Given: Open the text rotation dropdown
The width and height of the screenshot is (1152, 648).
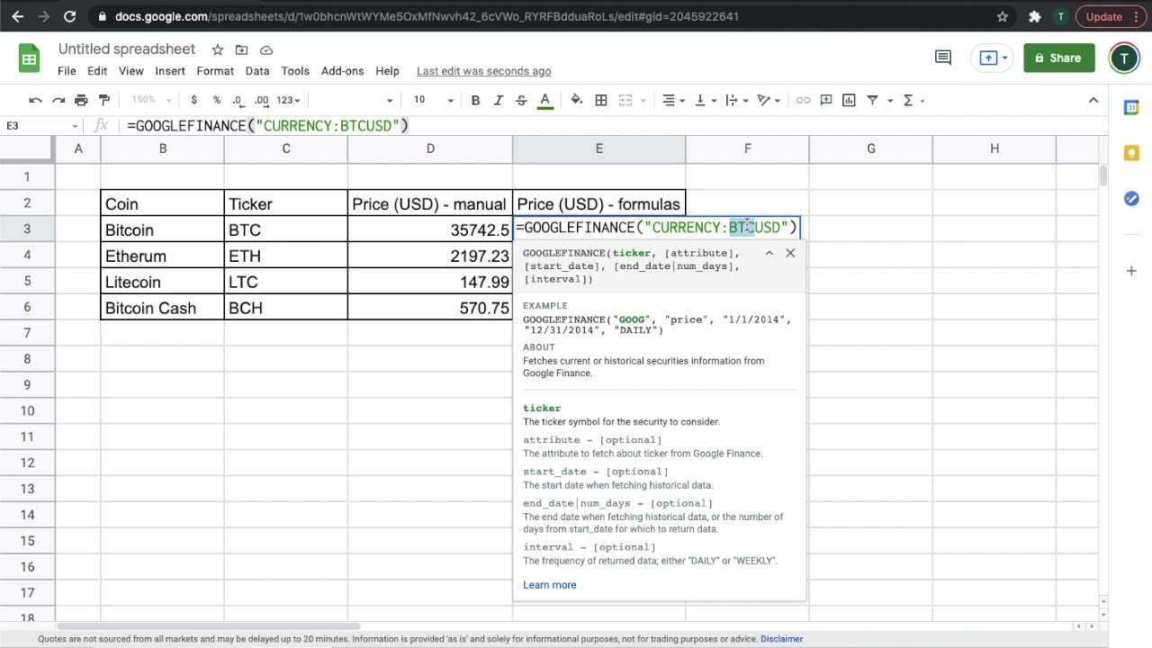Looking at the screenshot, I should click(769, 100).
